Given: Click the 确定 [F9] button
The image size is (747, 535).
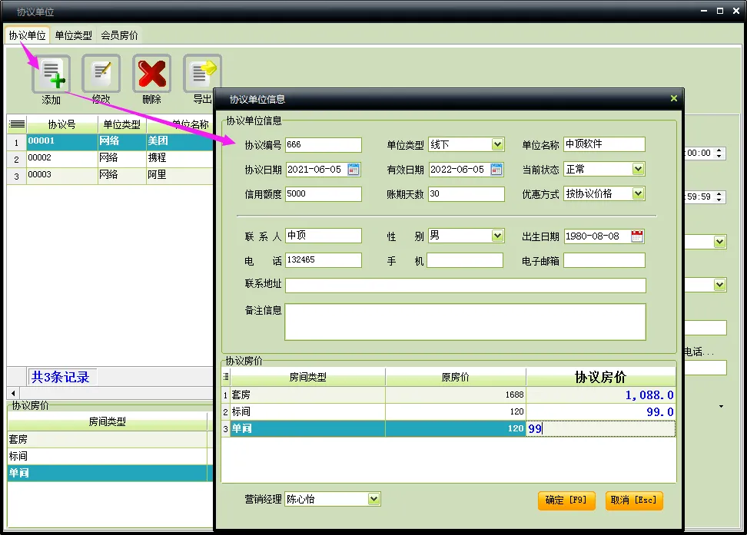Looking at the screenshot, I should pyautogui.click(x=566, y=500).
